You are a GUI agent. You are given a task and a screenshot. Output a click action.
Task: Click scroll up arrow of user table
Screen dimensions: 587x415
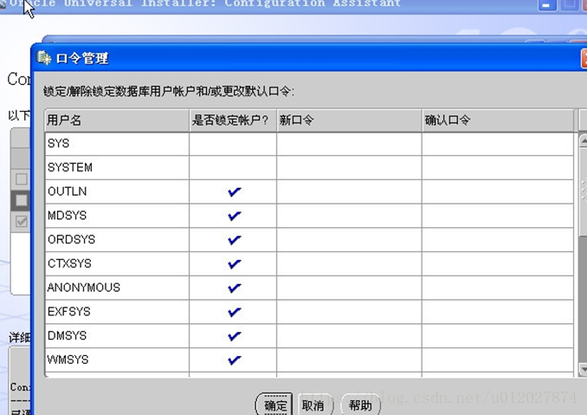pyautogui.click(x=584, y=141)
